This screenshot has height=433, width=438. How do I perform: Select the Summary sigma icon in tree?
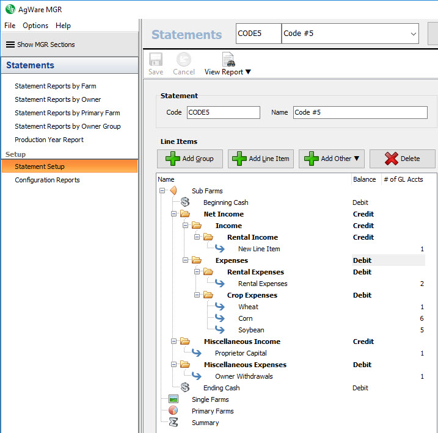click(173, 423)
